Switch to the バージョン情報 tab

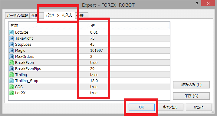pos(17,15)
